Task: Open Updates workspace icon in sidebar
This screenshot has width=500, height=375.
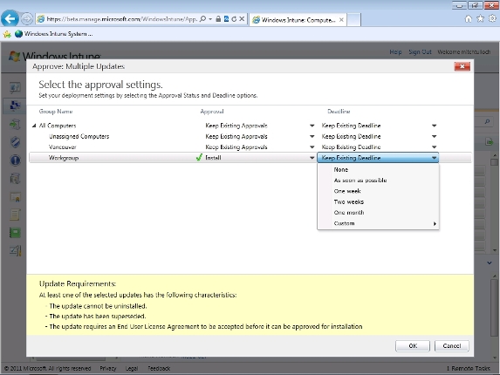Action: [15, 124]
